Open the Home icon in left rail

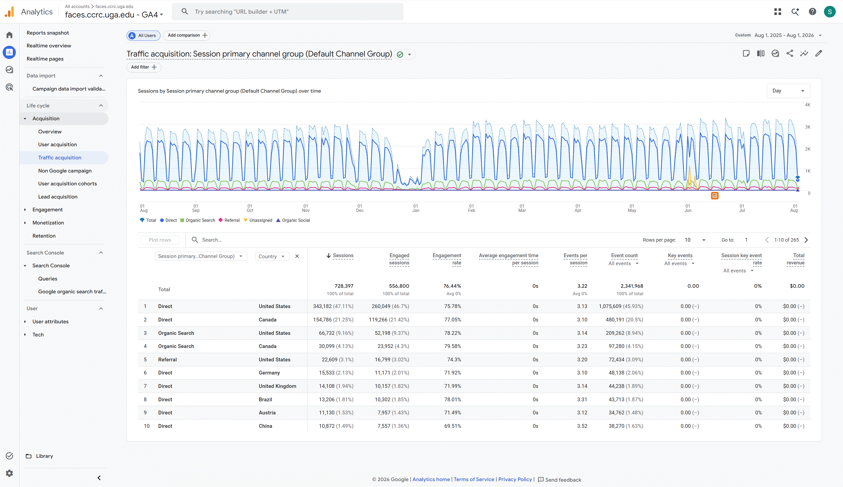(9, 35)
